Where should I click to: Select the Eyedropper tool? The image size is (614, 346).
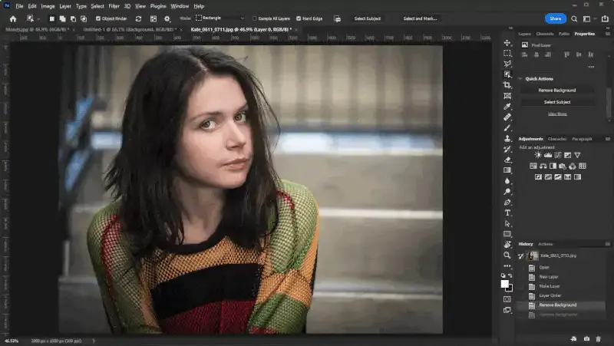[507, 107]
